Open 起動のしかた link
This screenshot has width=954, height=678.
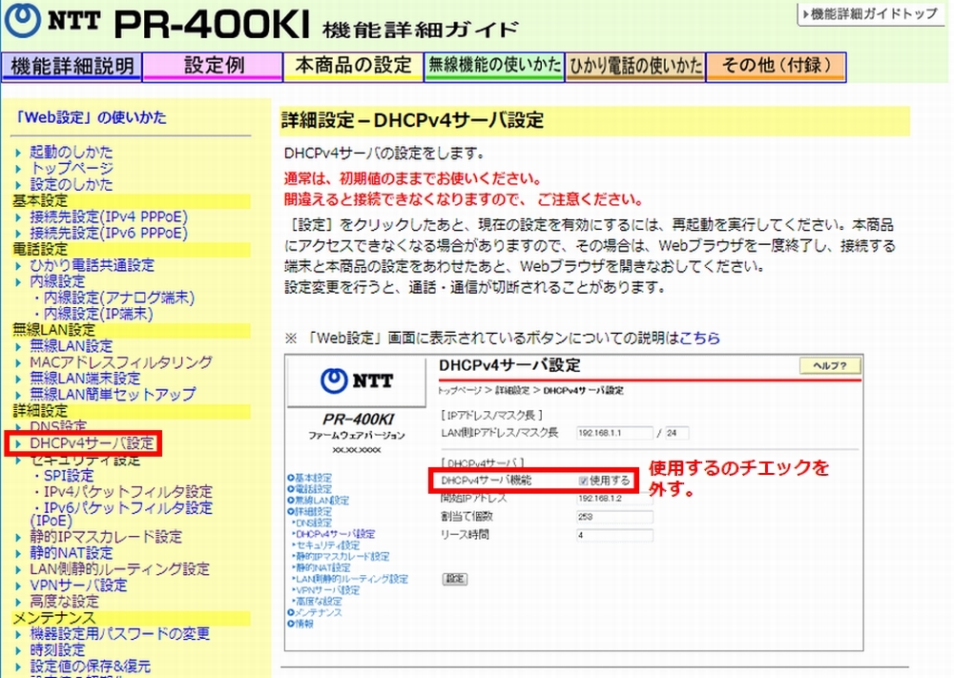coord(72,152)
